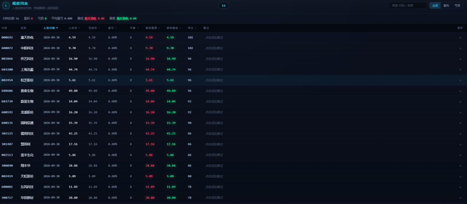
Task: Add a note for the 002866 传艺科技 row
Action: pyautogui.click(x=214, y=59)
